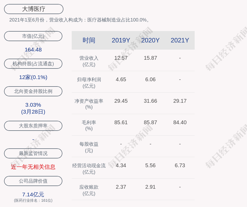The width and height of the screenshot is (247, 207).
Task: Select the 2020Y column header
Action: point(150,40)
